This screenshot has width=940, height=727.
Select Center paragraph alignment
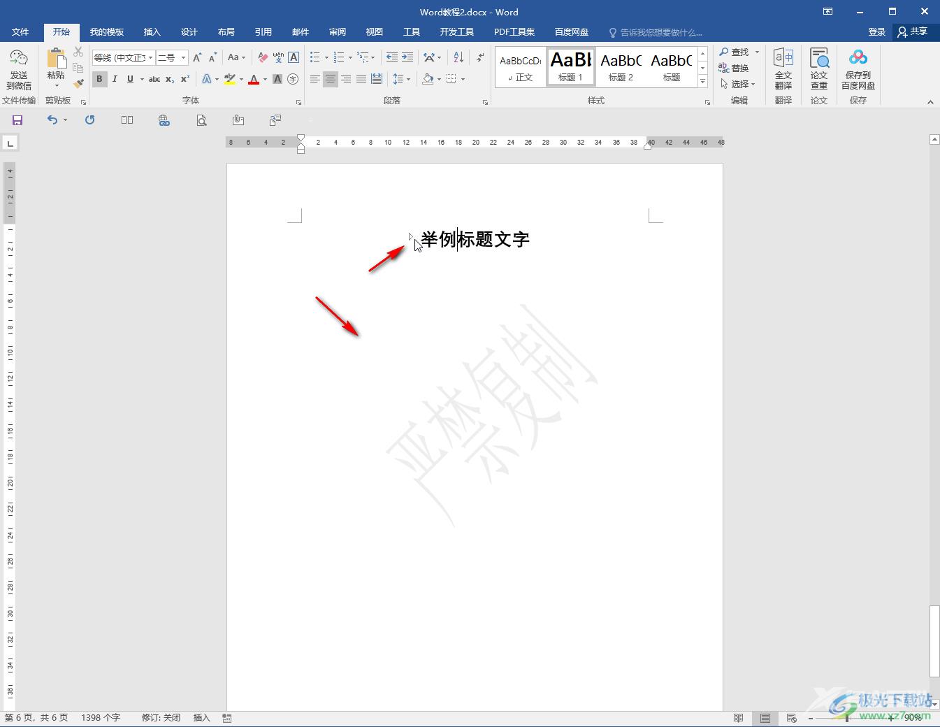tap(331, 79)
